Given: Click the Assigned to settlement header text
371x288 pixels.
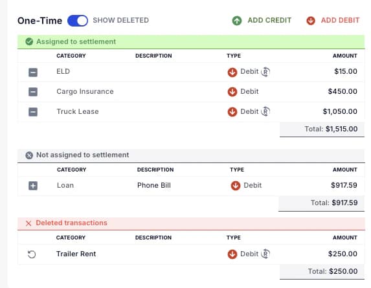Looking at the screenshot, I should pyautogui.click(x=76, y=41).
